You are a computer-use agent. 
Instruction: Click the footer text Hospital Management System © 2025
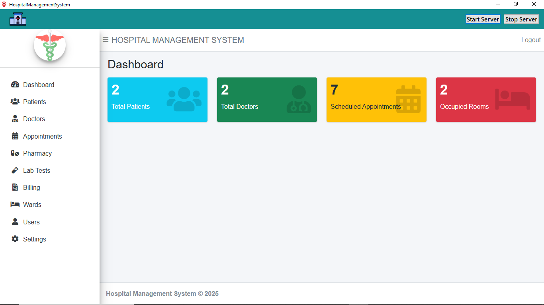point(162,294)
